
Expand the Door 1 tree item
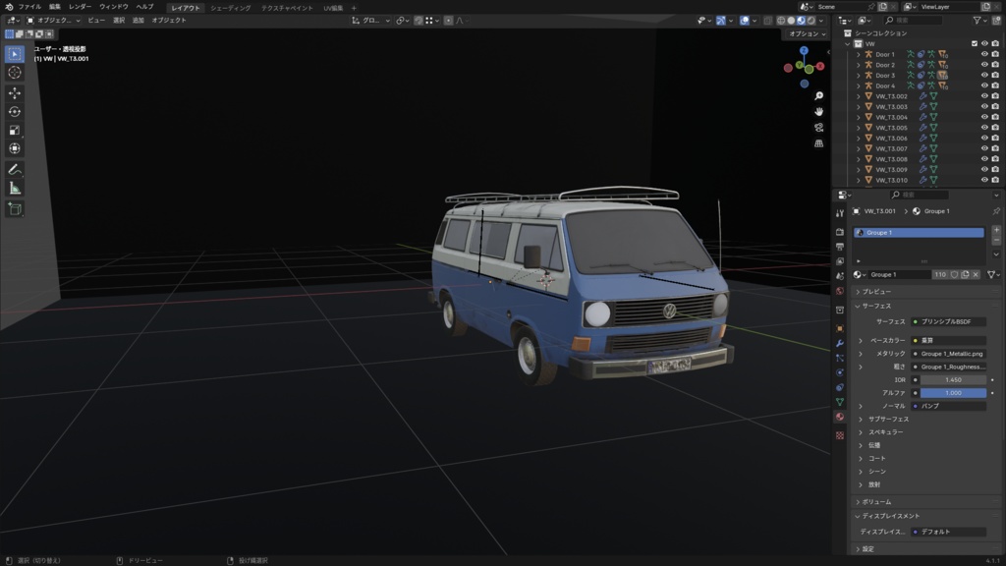point(859,55)
